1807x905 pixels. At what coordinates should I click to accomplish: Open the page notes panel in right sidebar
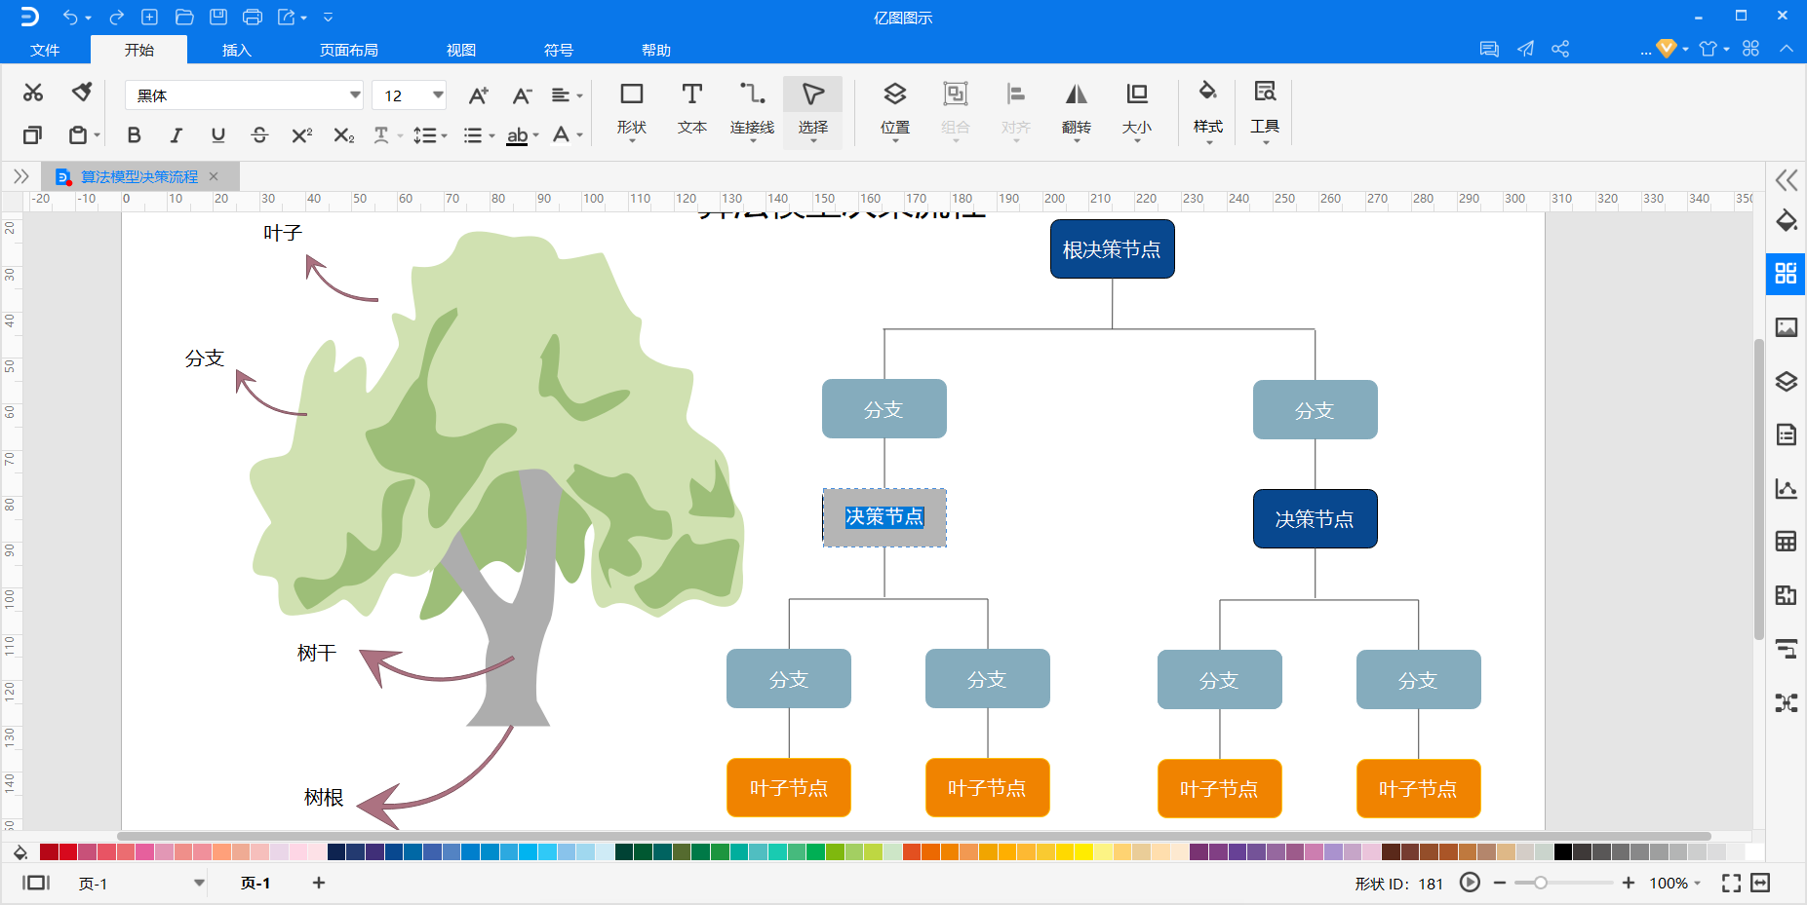(x=1786, y=434)
